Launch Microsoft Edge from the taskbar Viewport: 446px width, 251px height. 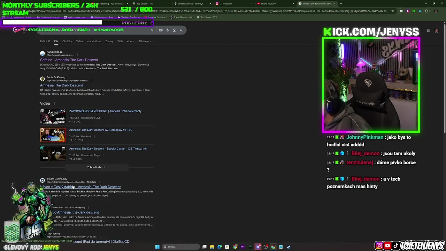coord(220,247)
